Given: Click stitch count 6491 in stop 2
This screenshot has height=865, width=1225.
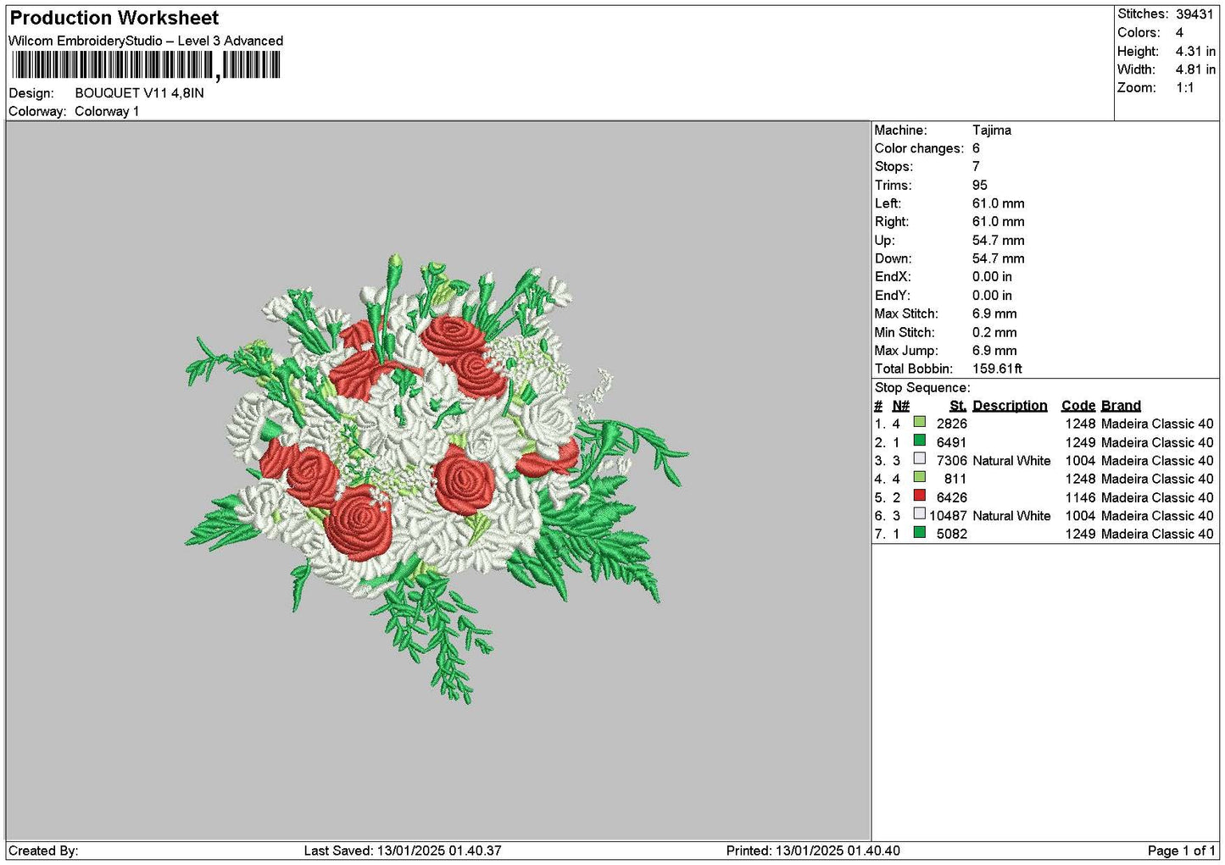Looking at the screenshot, I should [x=951, y=443].
